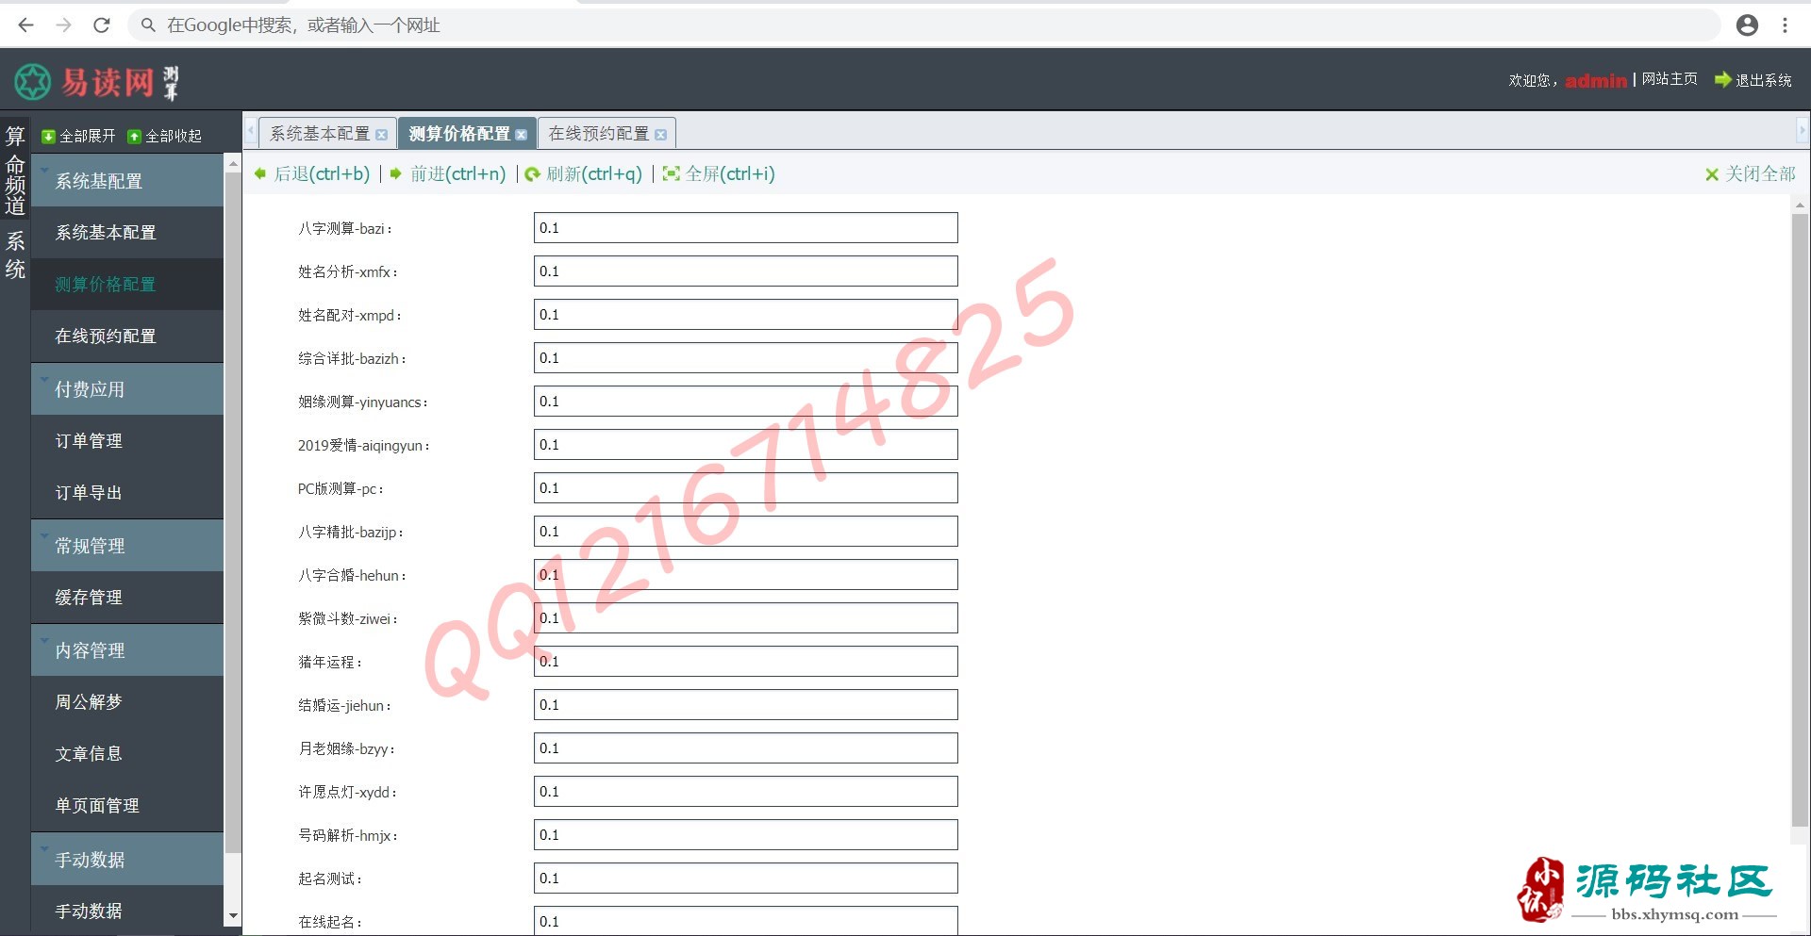Focus the 综合详批-bazizh price field
The width and height of the screenshot is (1811, 936).
pos(745,358)
